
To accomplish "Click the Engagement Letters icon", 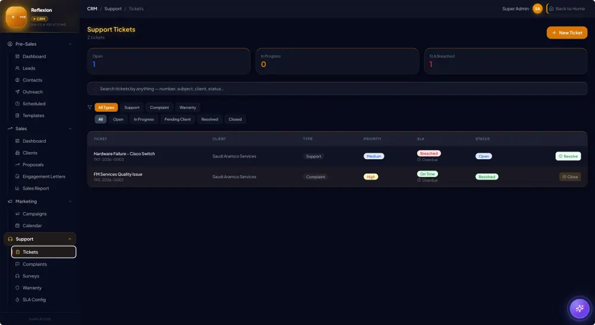I will click(x=17, y=176).
